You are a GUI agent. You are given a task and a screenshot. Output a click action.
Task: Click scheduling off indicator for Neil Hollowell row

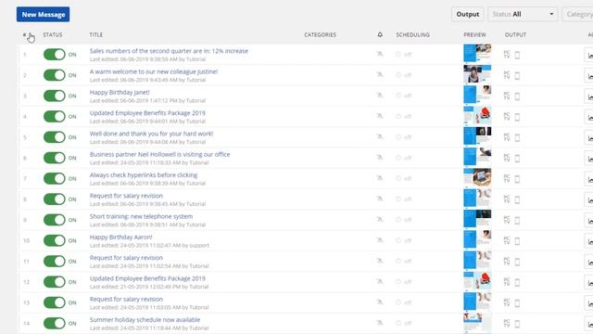(x=404, y=158)
